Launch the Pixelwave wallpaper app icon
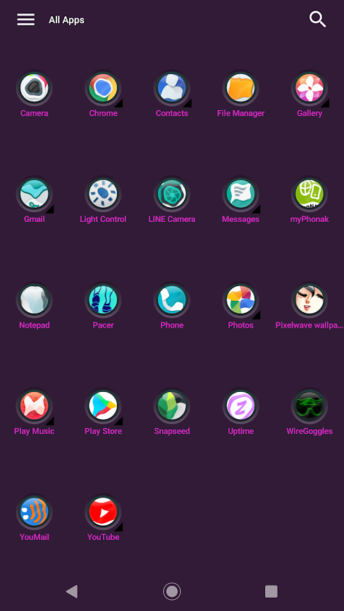The width and height of the screenshot is (344, 611). [x=309, y=300]
